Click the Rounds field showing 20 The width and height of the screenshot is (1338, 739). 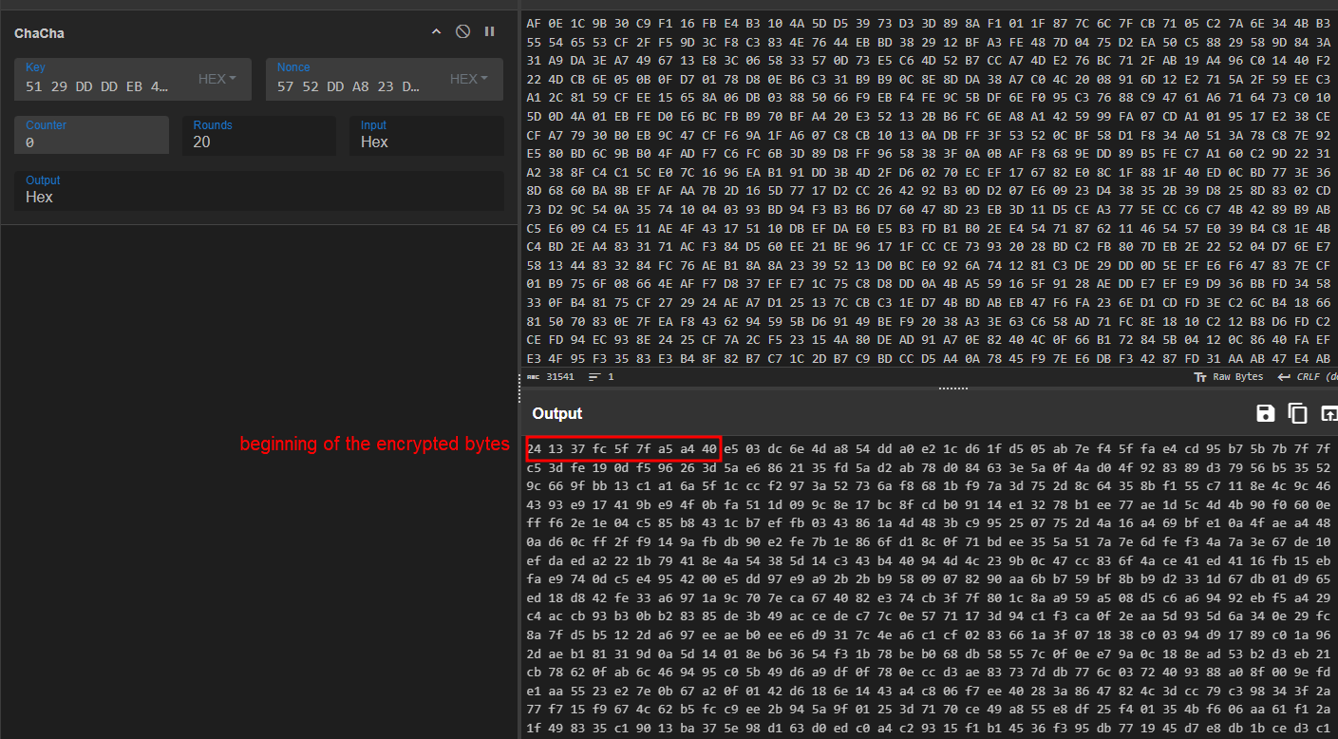pos(258,136)
